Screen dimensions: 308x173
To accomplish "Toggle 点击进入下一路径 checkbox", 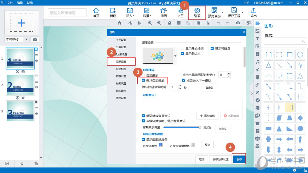I will pos(184,80).
